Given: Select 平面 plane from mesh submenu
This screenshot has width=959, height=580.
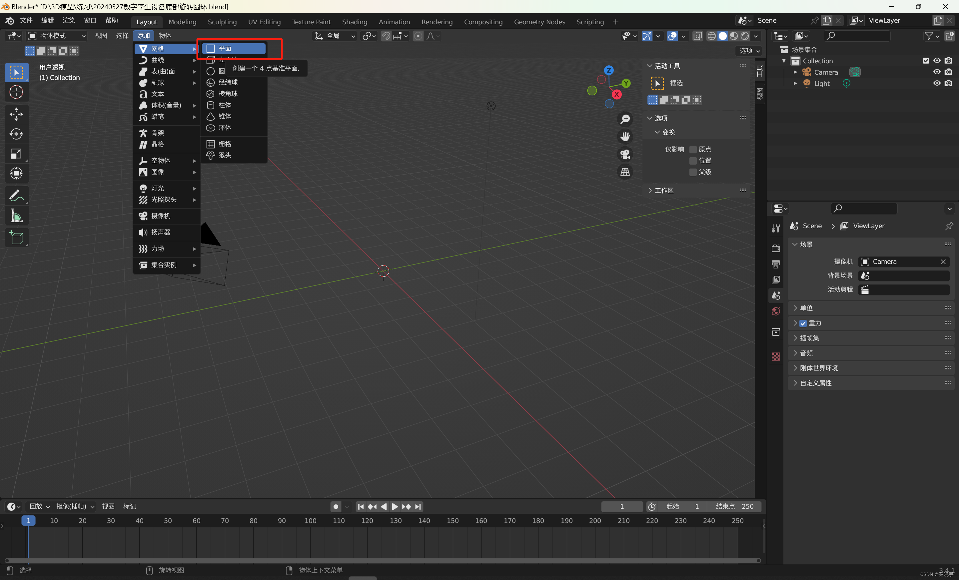Looking at the screenshot, I should [234, 48].
